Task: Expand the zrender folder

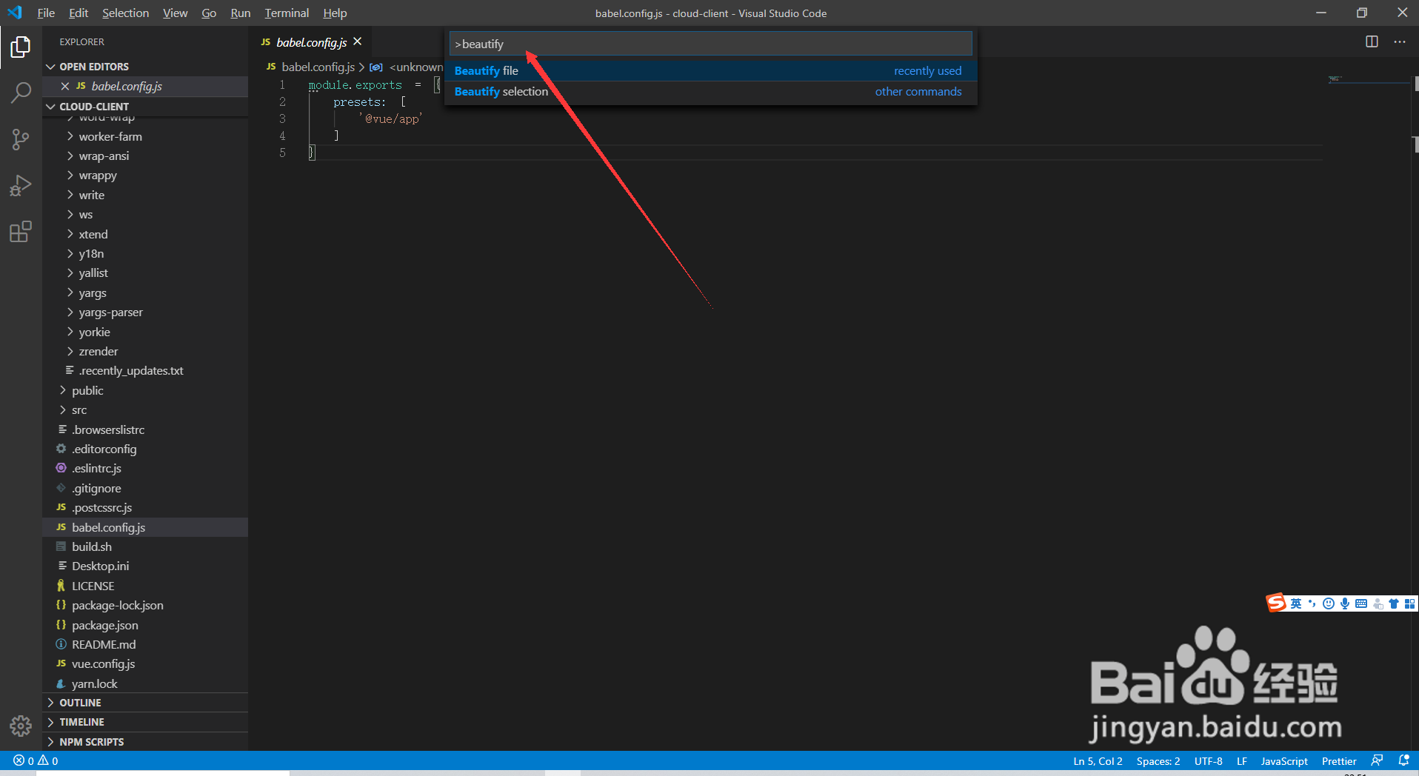Action: 145,351
